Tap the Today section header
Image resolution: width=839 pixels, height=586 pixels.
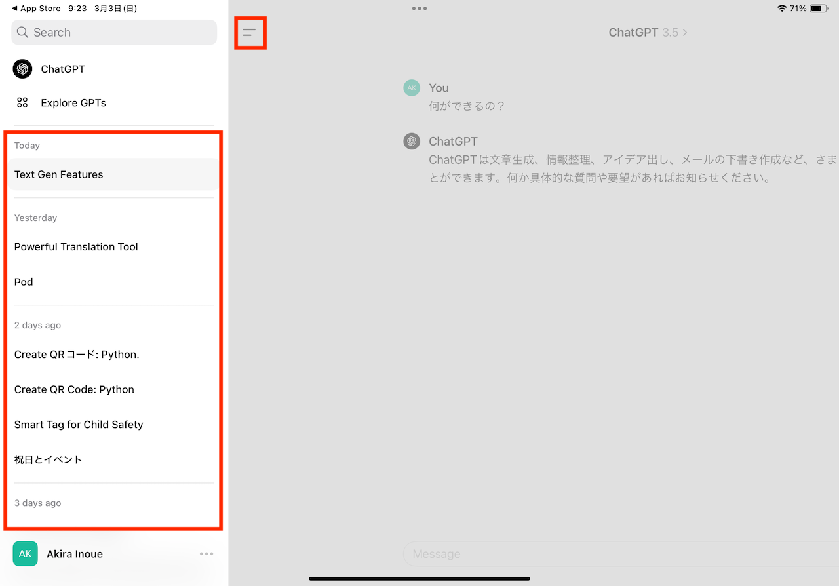[27, 146]
